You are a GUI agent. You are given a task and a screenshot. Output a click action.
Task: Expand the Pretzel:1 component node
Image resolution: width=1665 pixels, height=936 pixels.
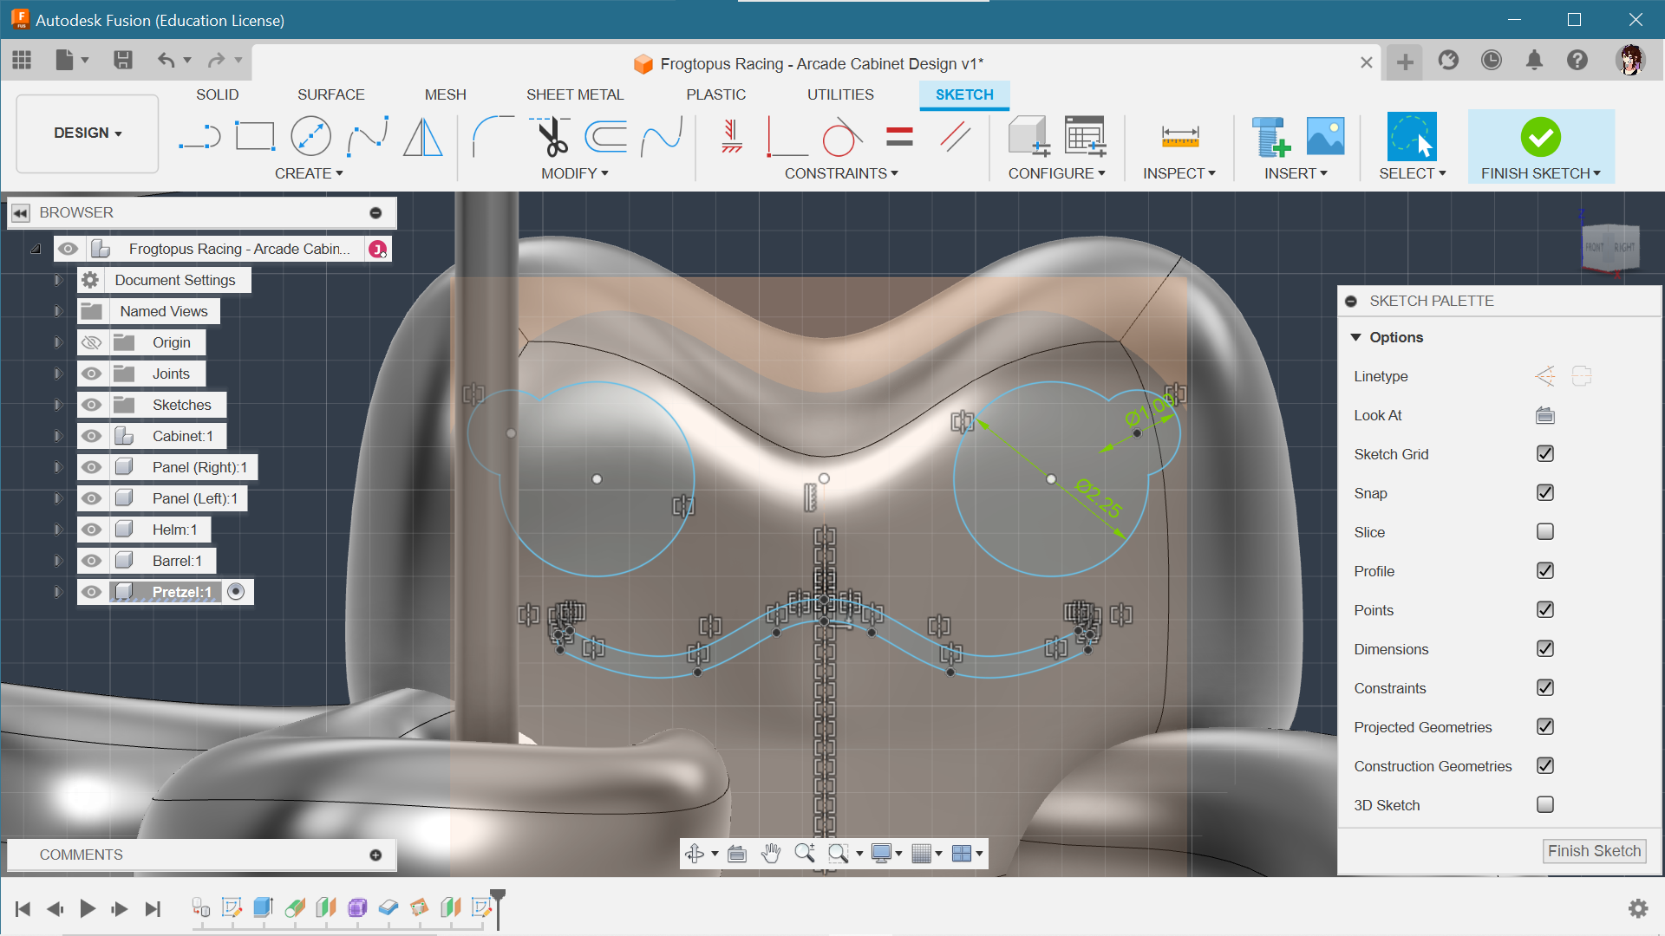click(x=58, y=593)
